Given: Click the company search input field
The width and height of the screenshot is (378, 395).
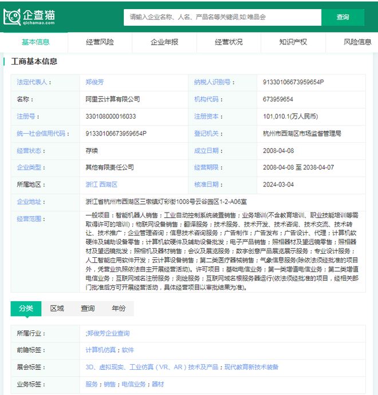Looking at the screenshot, I should point(222,17).
